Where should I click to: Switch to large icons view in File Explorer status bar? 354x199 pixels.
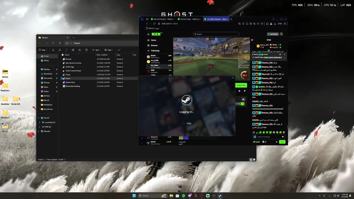(254, 159)
